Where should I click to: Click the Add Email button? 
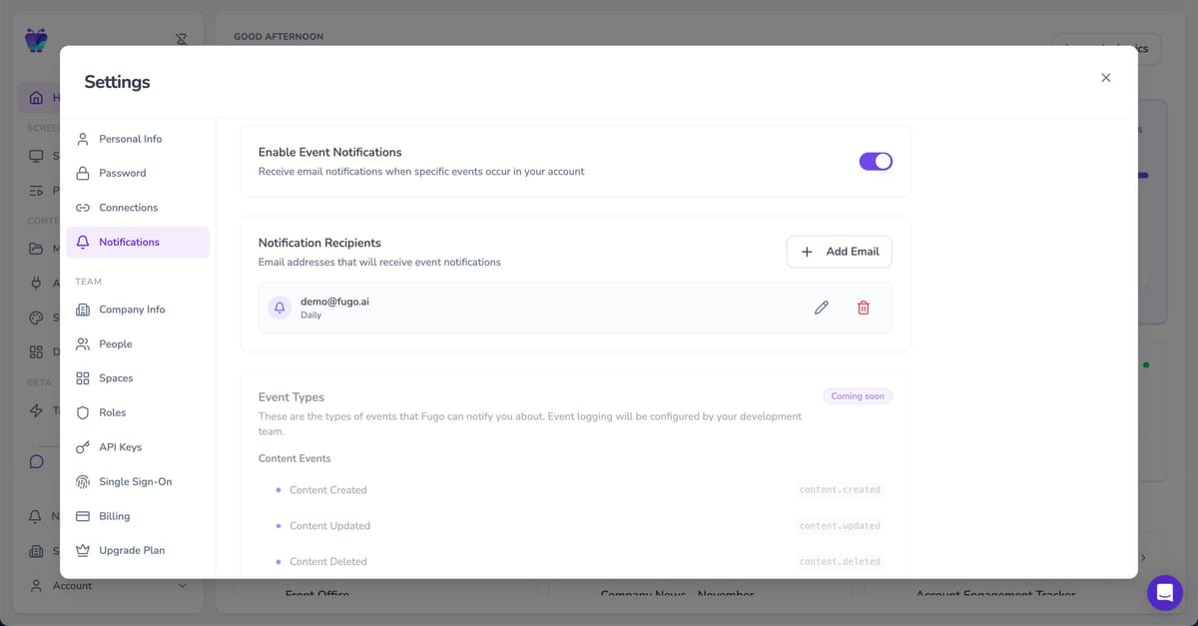tap(840, 252)
